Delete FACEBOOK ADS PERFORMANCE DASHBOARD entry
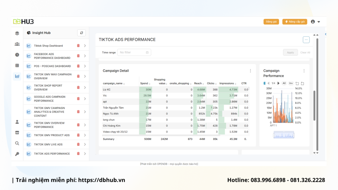The image size is (338, 190). [78, 56]
